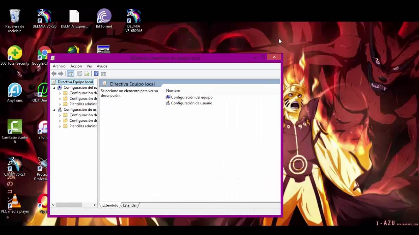Open Help via the blue question mark icon
This screenshot has width=419, height=235.
click(96, 74)
